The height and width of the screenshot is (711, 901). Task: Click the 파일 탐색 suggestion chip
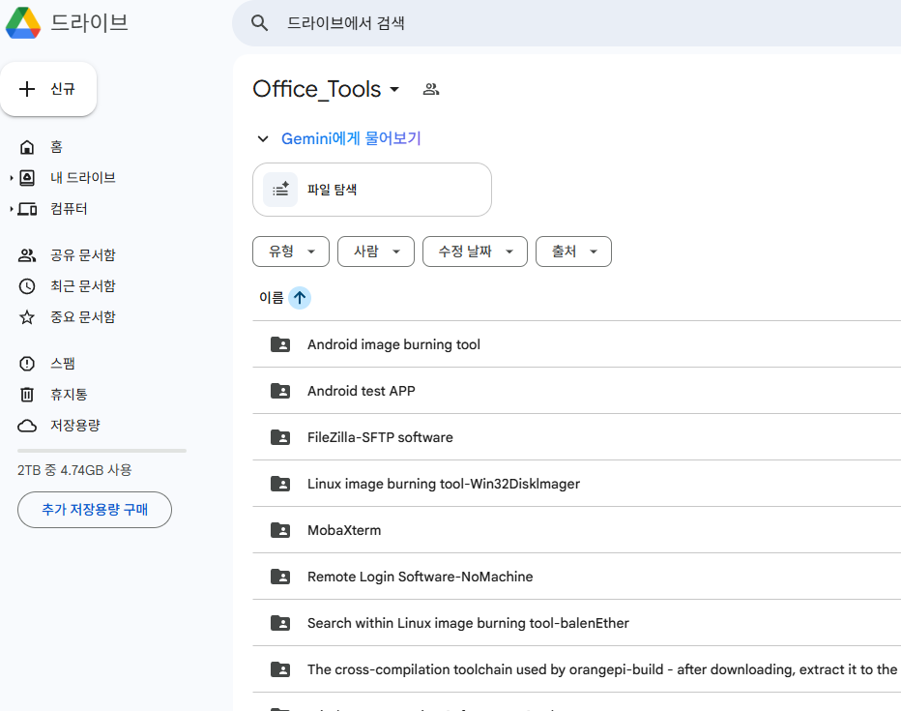click(372, 190)
